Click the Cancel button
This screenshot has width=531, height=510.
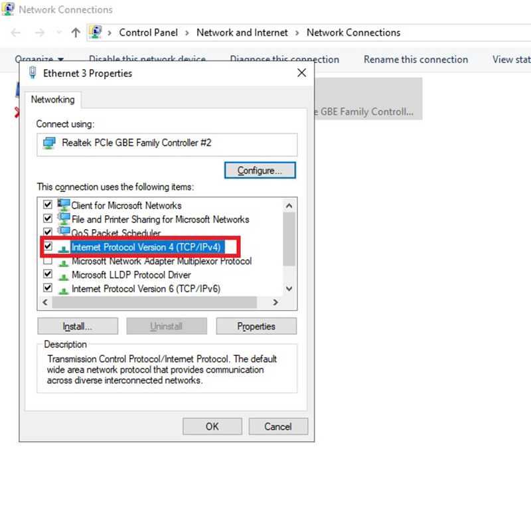click(278, 426)
